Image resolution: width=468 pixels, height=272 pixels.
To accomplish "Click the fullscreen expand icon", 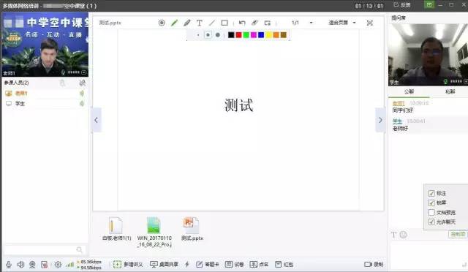I will click(370, 23).
